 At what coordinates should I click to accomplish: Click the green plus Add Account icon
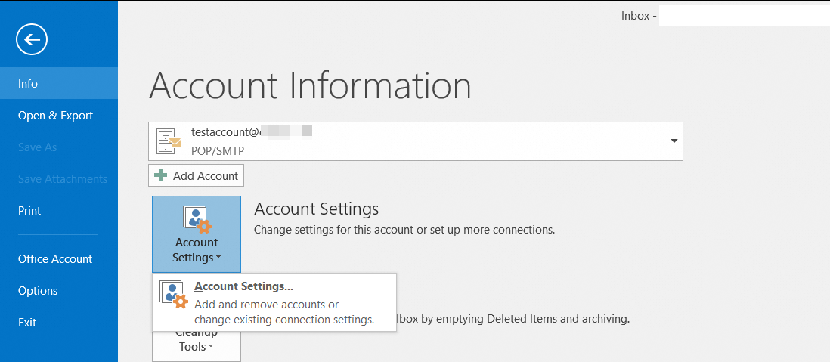pyautogui.click(x=160, y=175)
